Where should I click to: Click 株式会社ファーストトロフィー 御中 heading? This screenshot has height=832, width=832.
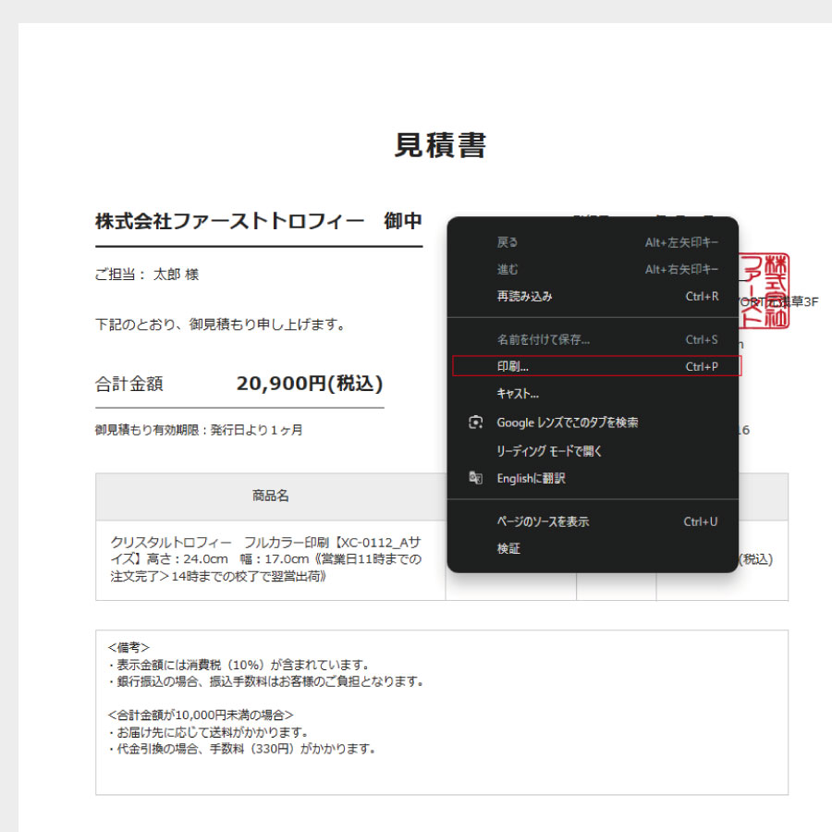[254, 220]
